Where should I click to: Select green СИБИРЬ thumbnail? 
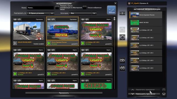click(x=96, y=86)
